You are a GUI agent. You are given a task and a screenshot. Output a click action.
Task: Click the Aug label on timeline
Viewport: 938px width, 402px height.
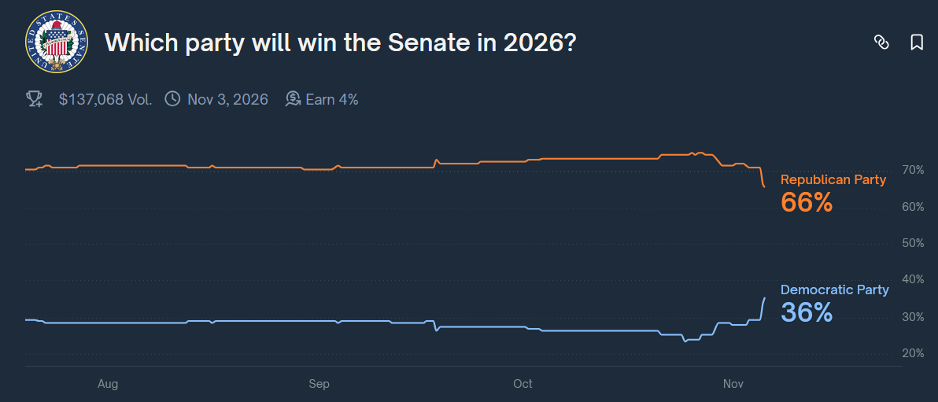108,384
